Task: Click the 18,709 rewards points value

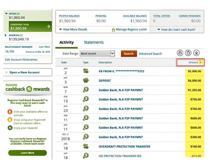Action: [10, 52]
